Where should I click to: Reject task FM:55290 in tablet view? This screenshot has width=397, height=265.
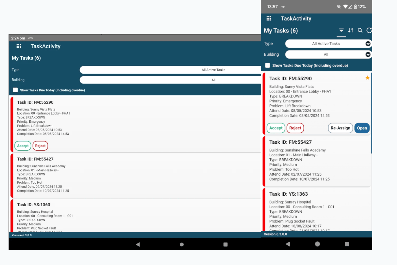pos(40,146)
